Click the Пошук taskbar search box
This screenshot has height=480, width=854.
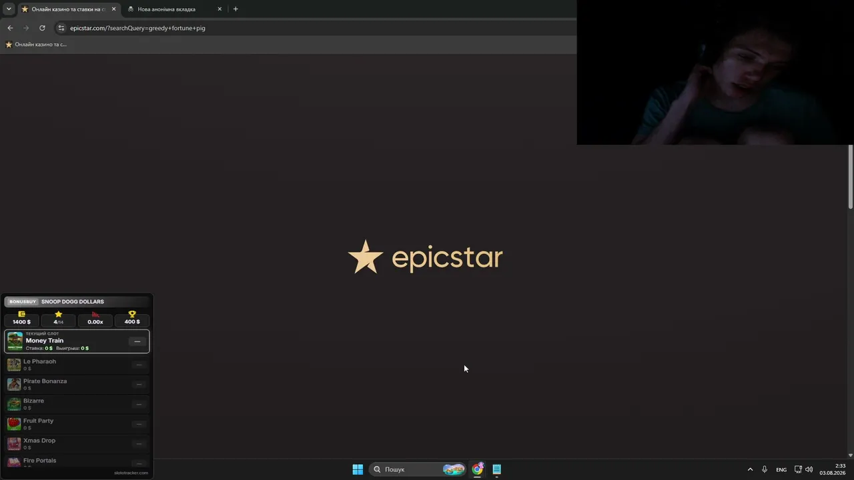(418, 469)
